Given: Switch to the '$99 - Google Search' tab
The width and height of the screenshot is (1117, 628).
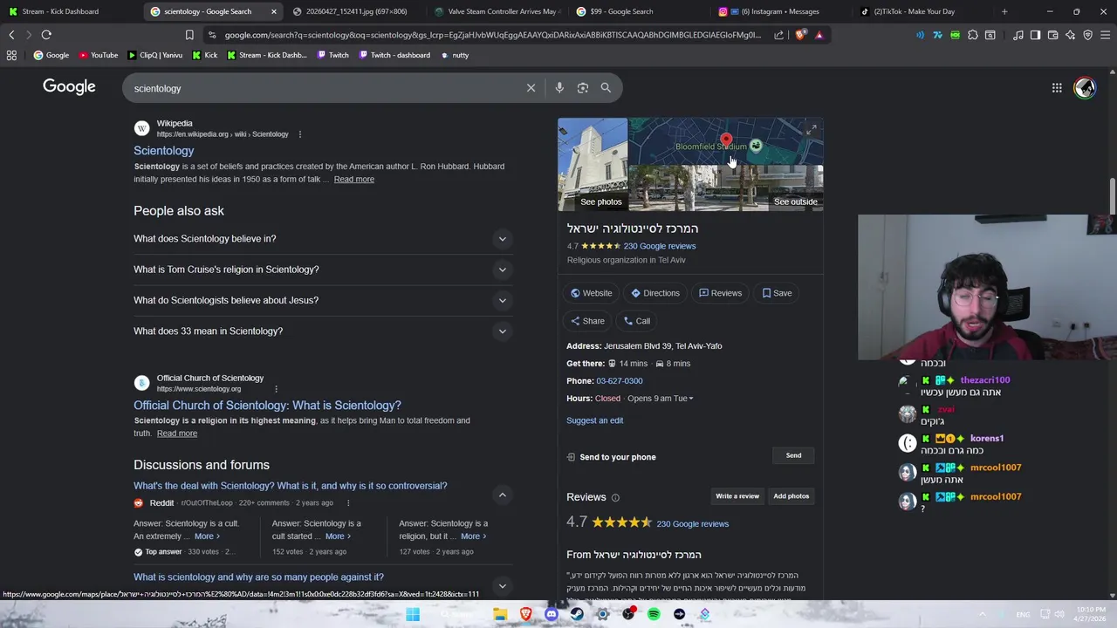Looking at the screenshot, I should [640, 11].
